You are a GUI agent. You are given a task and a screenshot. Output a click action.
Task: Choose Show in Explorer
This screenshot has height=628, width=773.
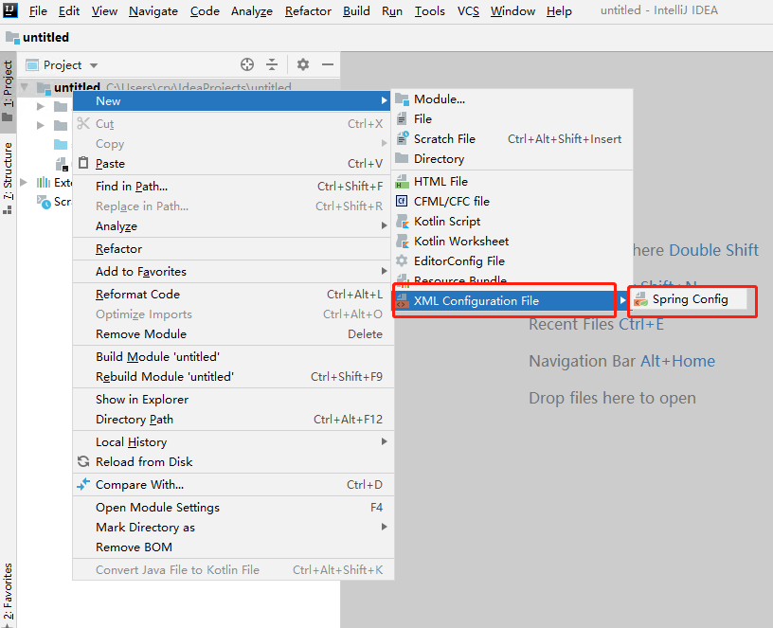click(x=233, y=400)
